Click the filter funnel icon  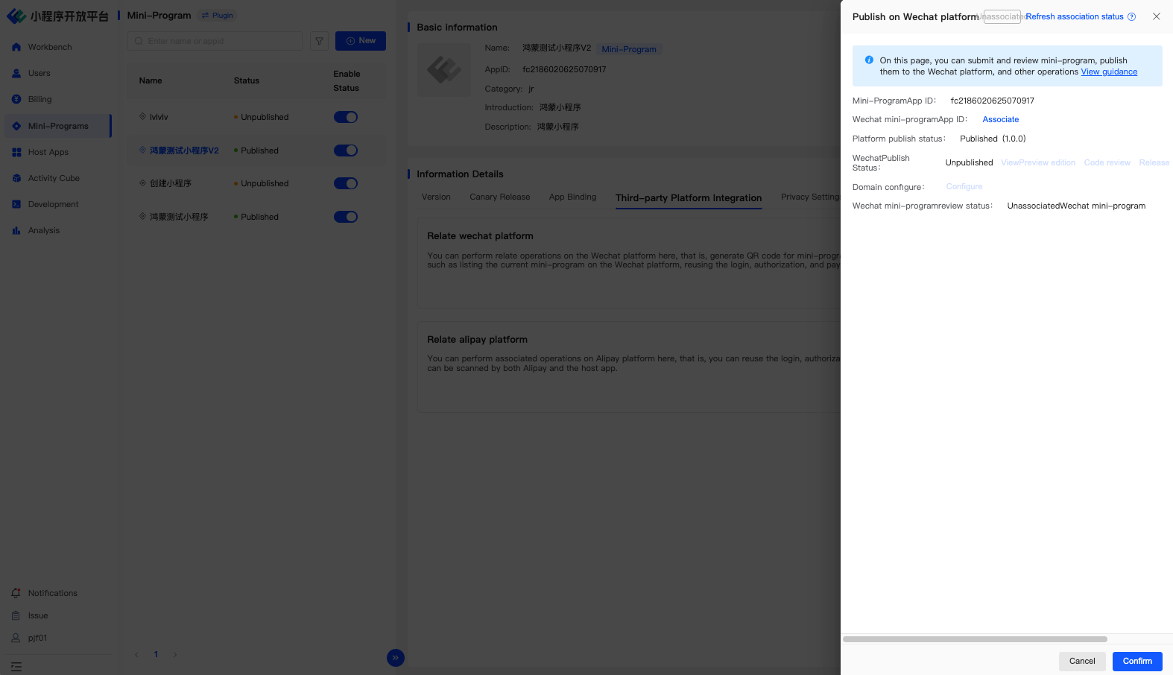[x=319, y=41]
